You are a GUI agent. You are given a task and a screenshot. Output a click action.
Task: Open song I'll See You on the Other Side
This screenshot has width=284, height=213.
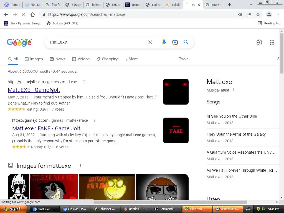(x=232, y=116)
